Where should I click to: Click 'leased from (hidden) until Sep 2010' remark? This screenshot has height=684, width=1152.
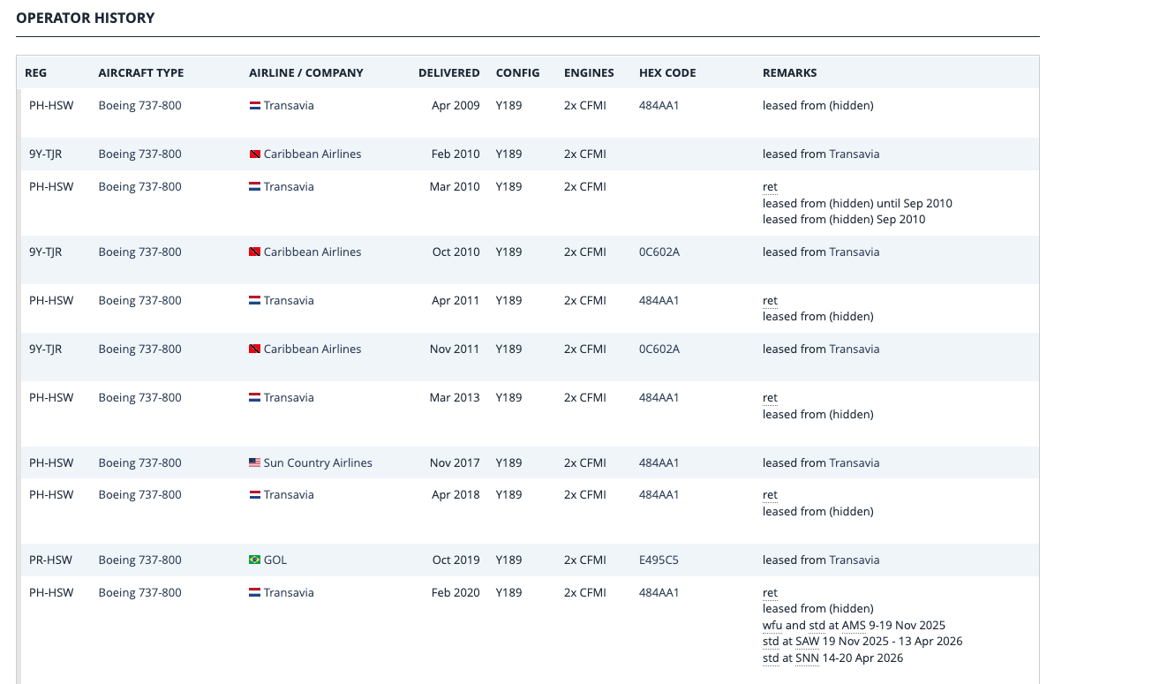click(857, 204)
